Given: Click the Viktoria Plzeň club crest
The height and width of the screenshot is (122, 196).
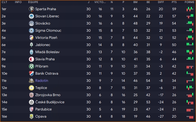Looking at the screenshot, I should tap(31, 38).
